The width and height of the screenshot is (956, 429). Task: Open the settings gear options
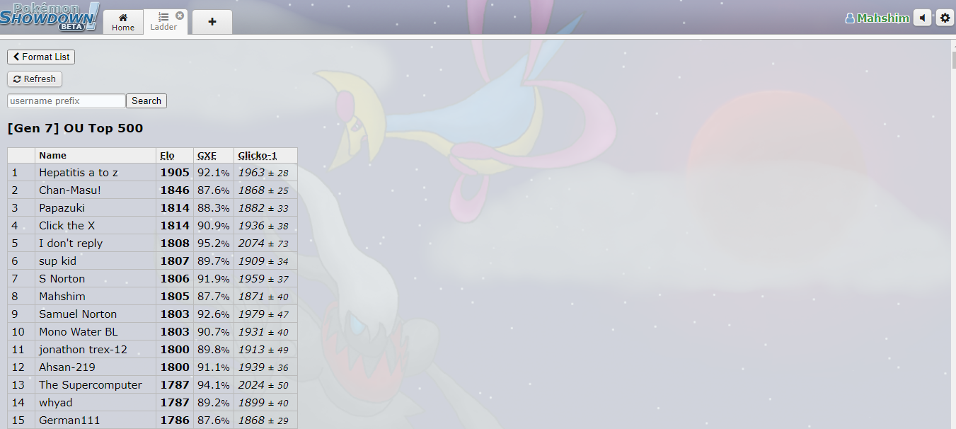[945, 18]
